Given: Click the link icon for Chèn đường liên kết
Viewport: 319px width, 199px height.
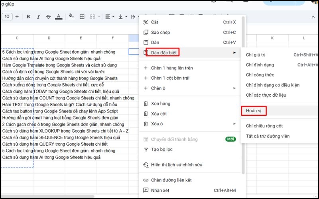Looking at the screenshot, I should tap(146, 180).
